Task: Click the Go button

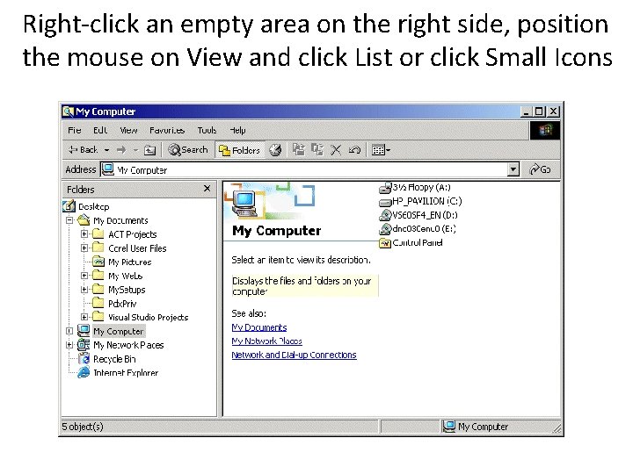Action: tap(540, 169)
